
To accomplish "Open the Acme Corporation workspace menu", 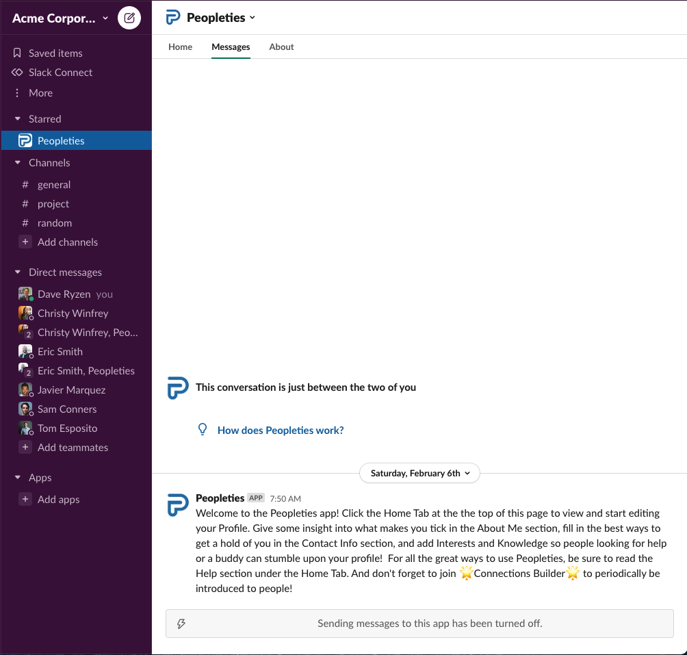I will tap(60, 18).
